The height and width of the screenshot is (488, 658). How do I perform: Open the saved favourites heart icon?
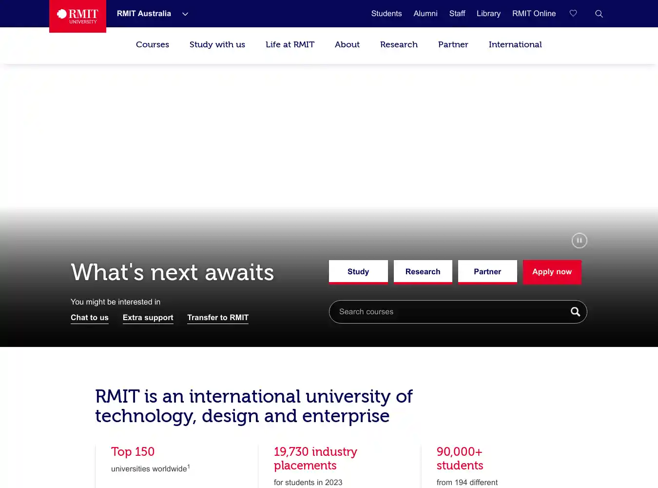pos(573,14)
